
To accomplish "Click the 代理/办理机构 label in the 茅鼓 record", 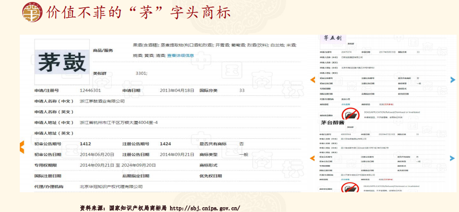I will (49, 186).
